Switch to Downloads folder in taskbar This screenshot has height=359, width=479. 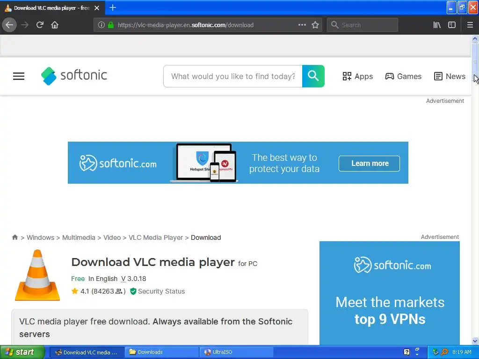(x=161, y=352)
